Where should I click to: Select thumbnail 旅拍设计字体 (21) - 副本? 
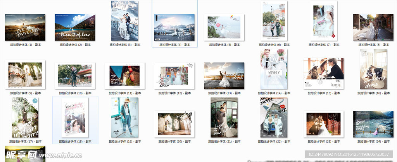tap(224, 117)
